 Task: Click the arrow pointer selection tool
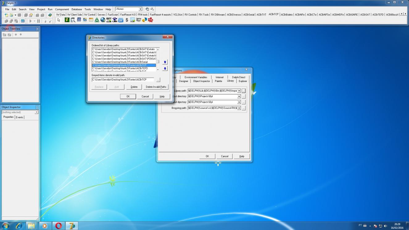coord(59,20)
